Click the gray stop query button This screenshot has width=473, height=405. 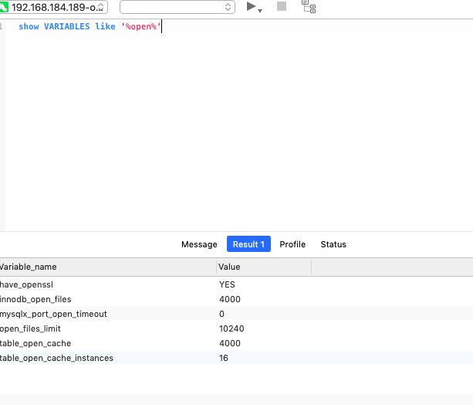(282, 6)
